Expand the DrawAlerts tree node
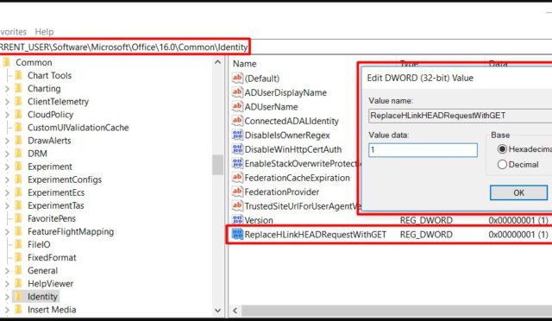Screen dimensions: 552x321 point(7,141)
